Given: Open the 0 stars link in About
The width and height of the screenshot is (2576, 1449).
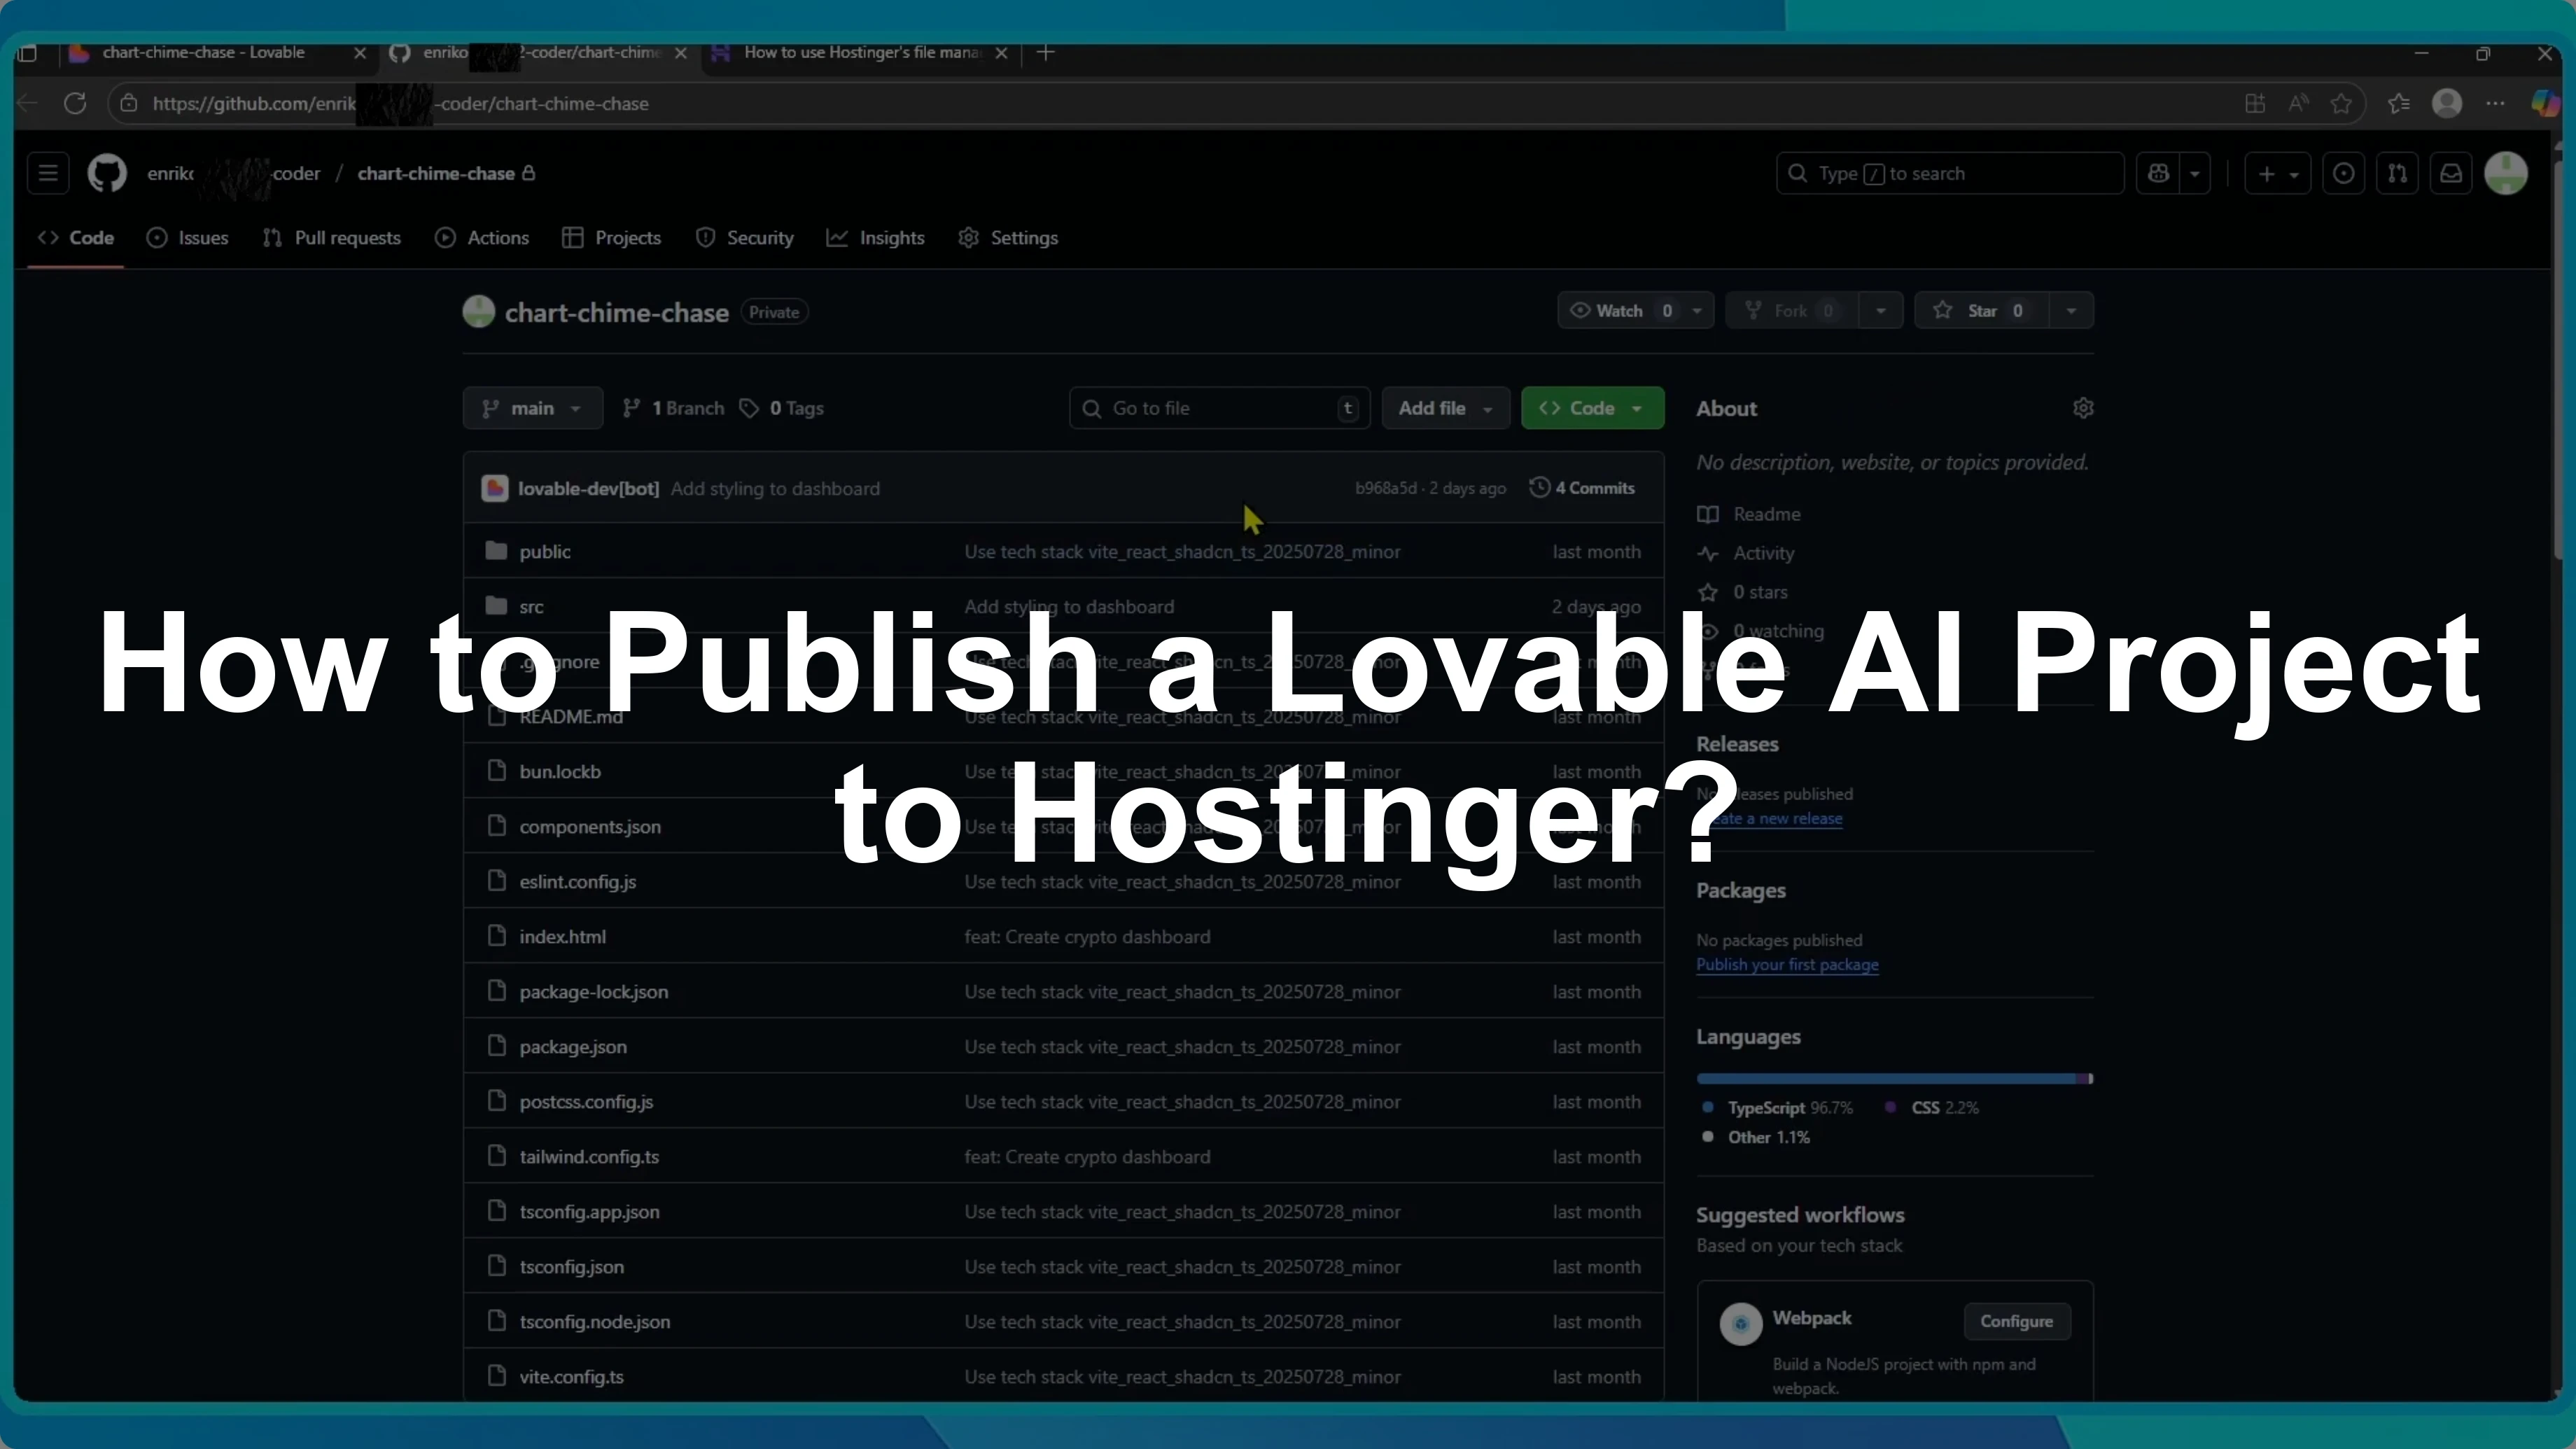Looking at the screenshot, I should pyautogui.click(x=1743, y=592).
